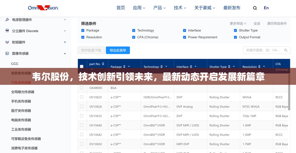296x153 pixels.
Task: Click the RF devices sidebar icon
Action: click(7, 42)
